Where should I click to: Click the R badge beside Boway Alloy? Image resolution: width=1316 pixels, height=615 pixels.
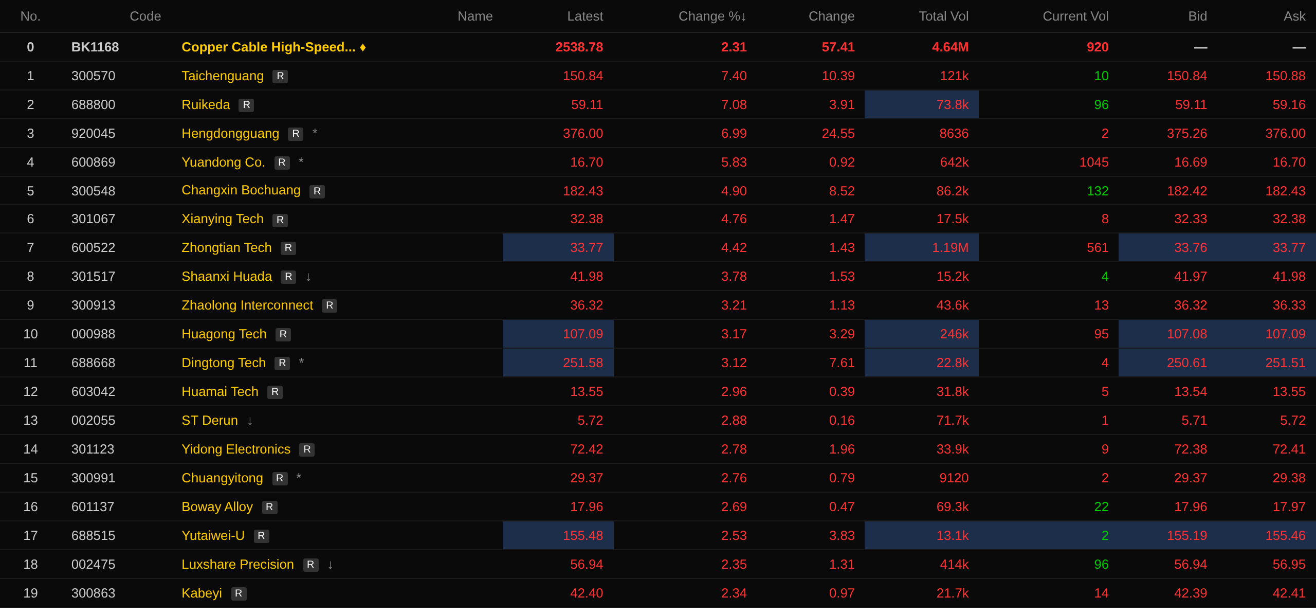(x=269, y=507)
